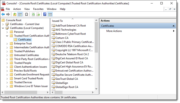Click AddTrust External CA Root certificate icon
The height and width of the screenshot is (103, 180).
(x=53, y=26)
